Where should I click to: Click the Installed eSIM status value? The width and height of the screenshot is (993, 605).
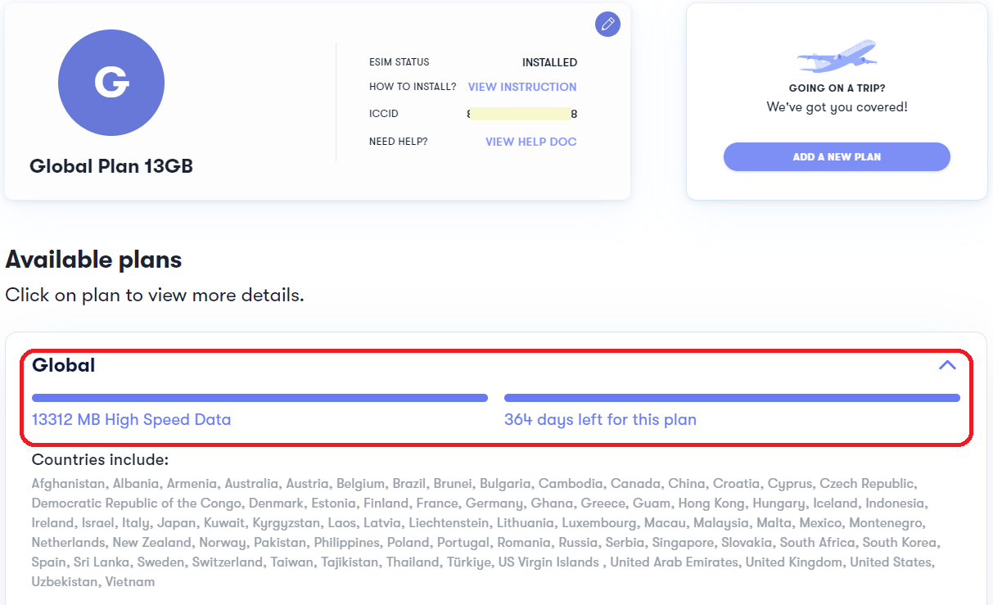coord(549,62)
